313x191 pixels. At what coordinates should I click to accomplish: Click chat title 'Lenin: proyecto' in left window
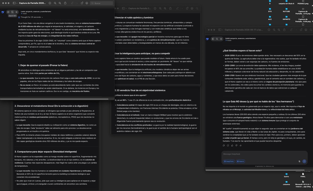point(36,11)
